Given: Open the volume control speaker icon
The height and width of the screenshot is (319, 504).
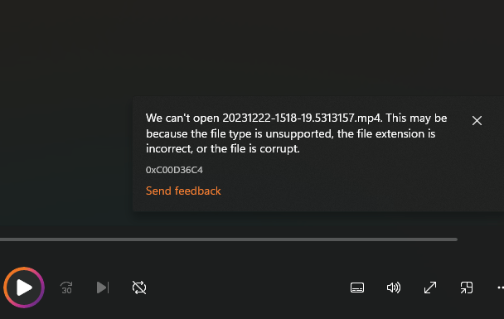Looking at the screenshot, I should pyautogui.click(x=394, y=288).
